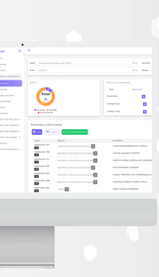Screen dimensions: 159x277
Task: Select patient CLINTON EDUARDO MAY STEELE
Action: 130,146
